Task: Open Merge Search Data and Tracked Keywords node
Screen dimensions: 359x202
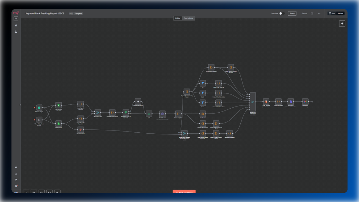Action: (x=184, y=133)
